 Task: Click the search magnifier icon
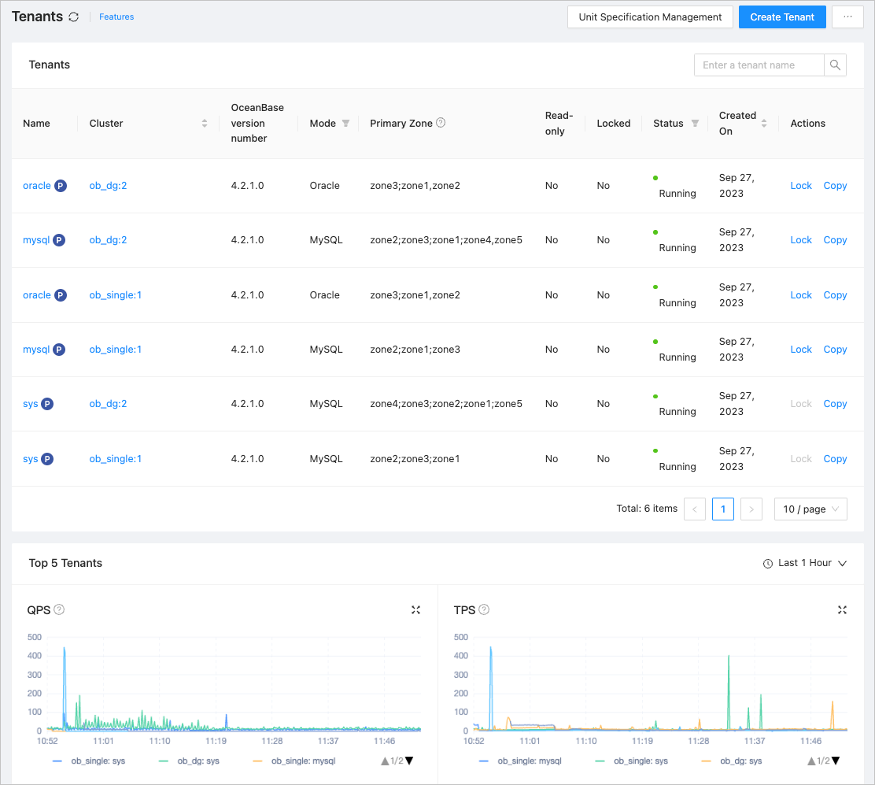pyautogui.click(x=835, y=65)
